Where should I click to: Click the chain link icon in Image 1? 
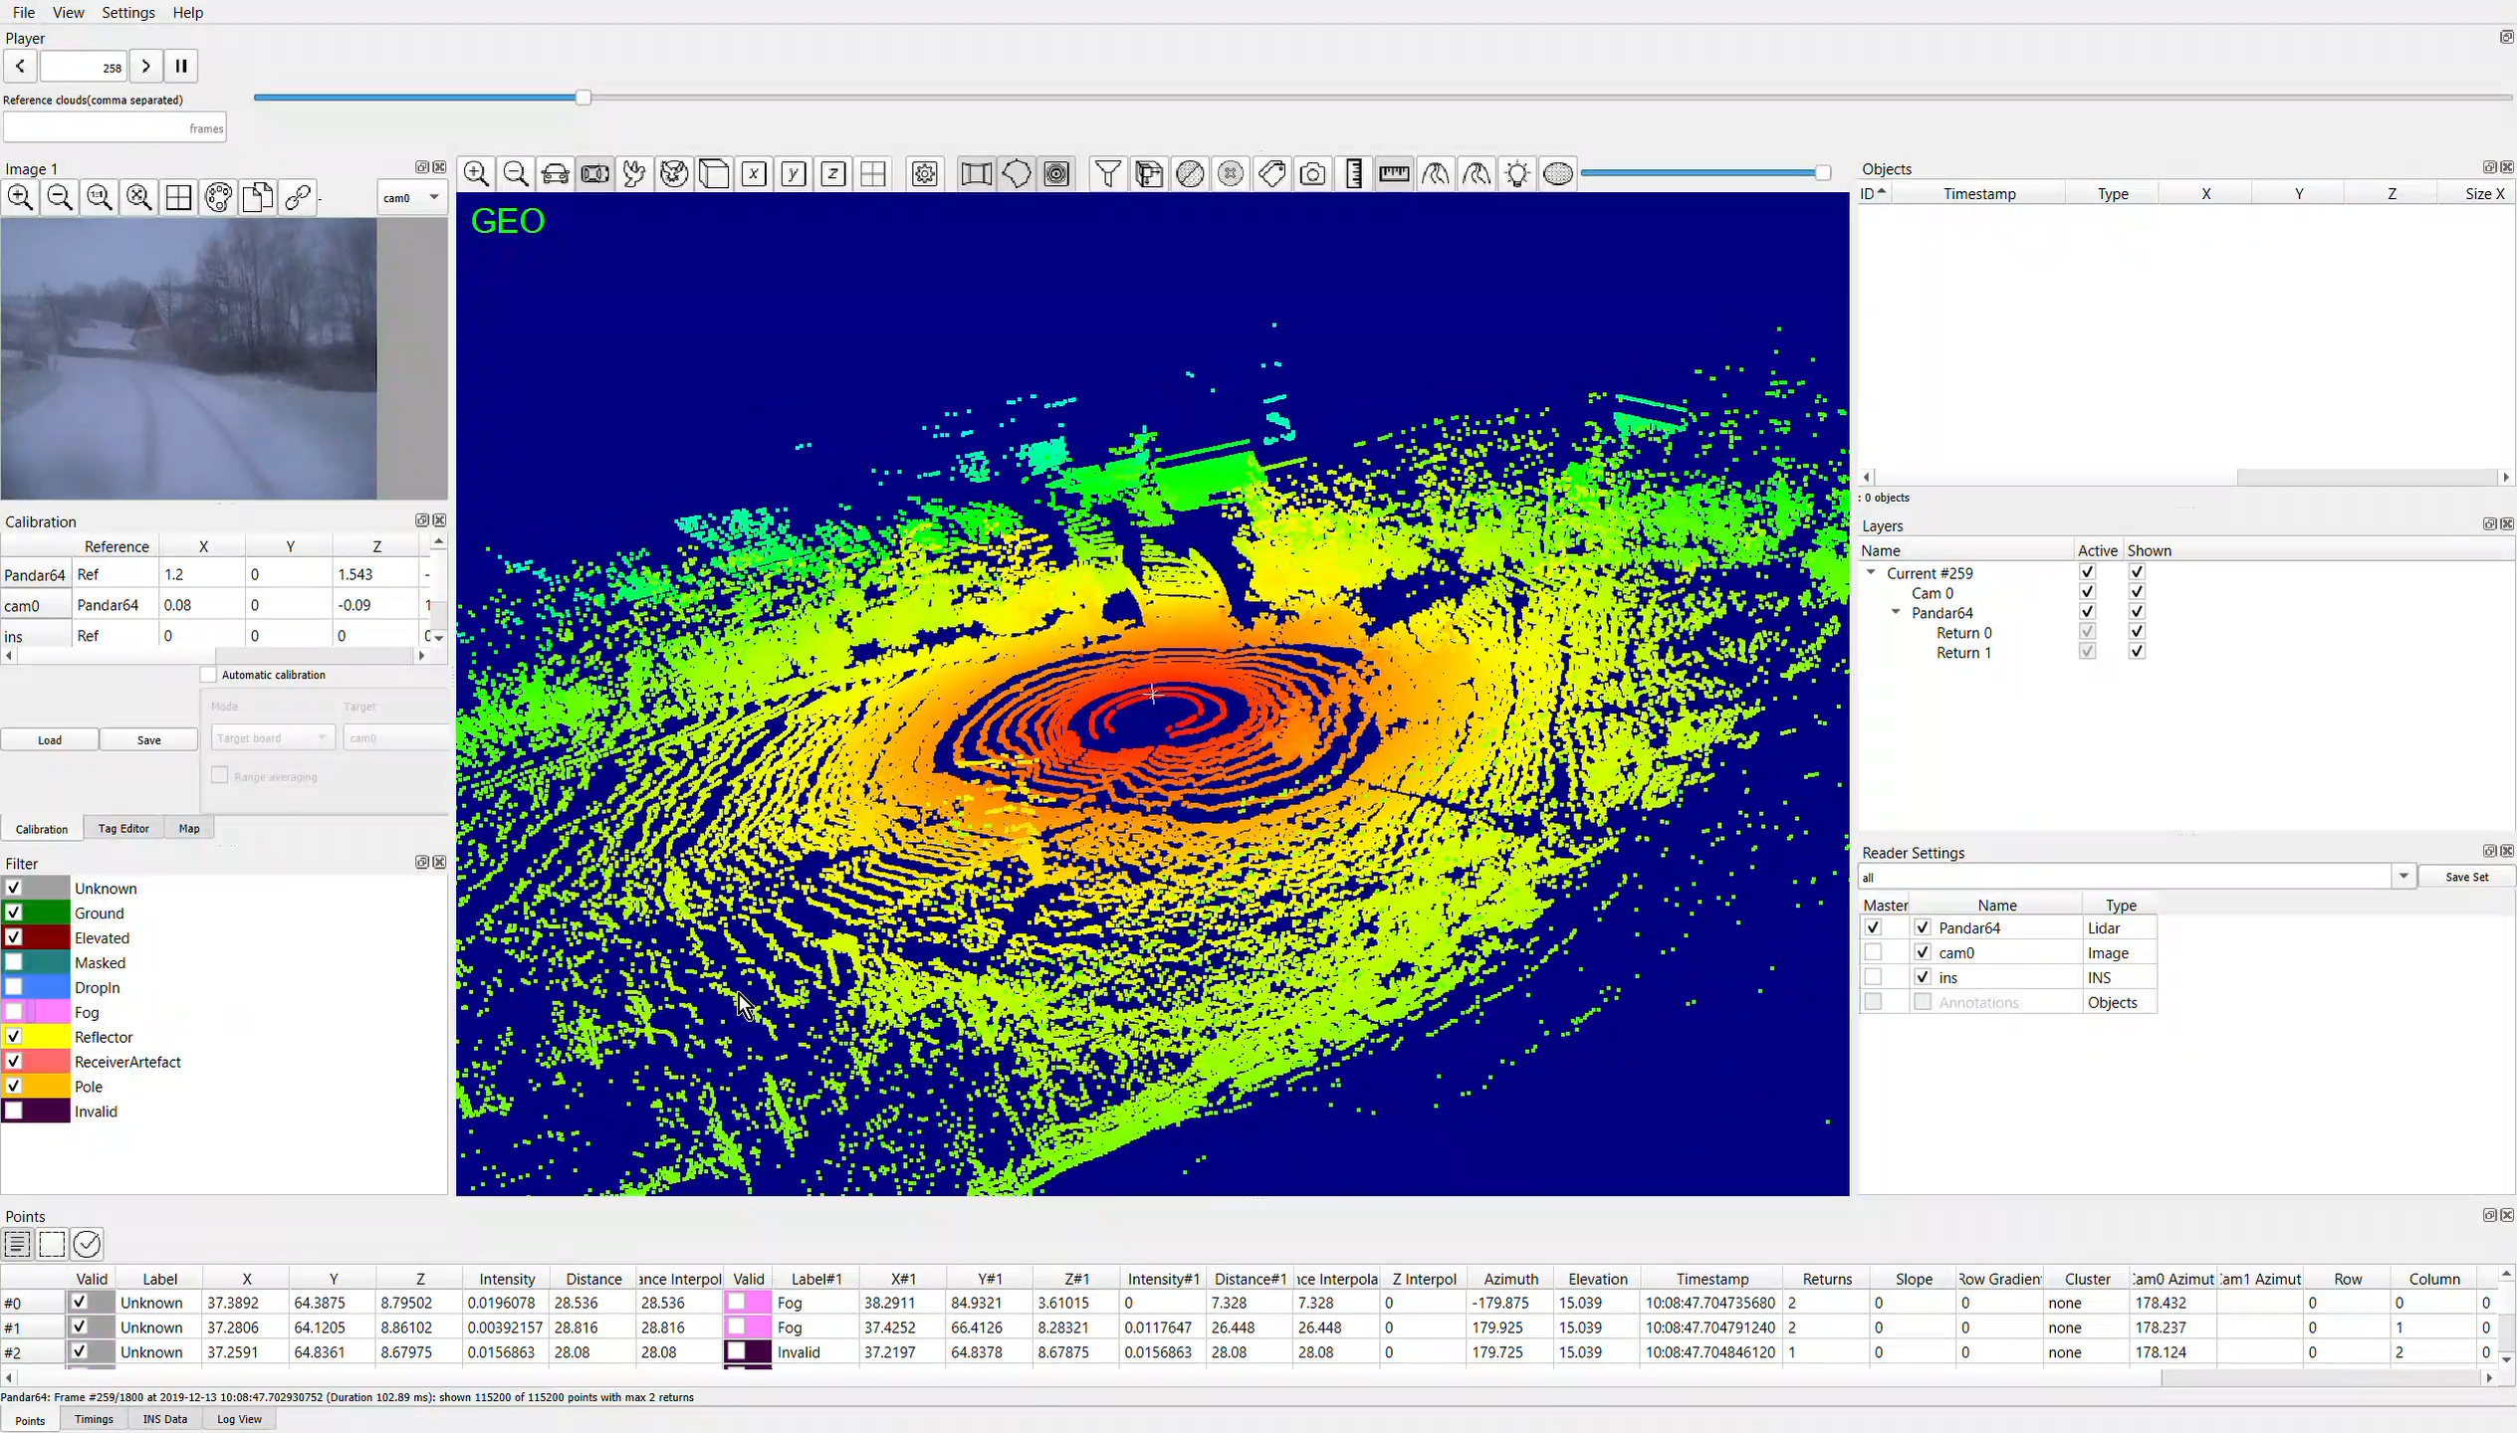(298, 197)
